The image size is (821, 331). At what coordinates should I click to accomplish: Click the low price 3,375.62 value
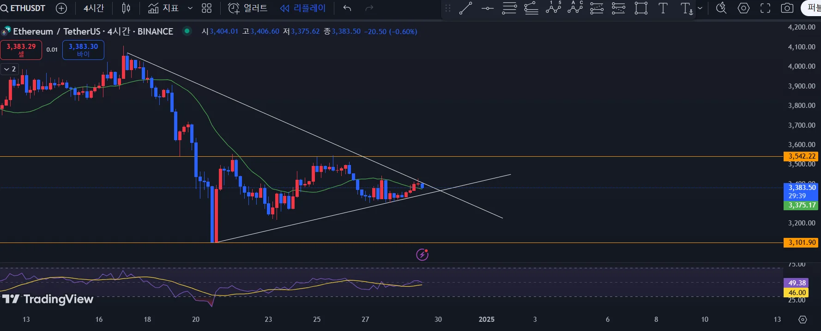[x=305, y=31]
